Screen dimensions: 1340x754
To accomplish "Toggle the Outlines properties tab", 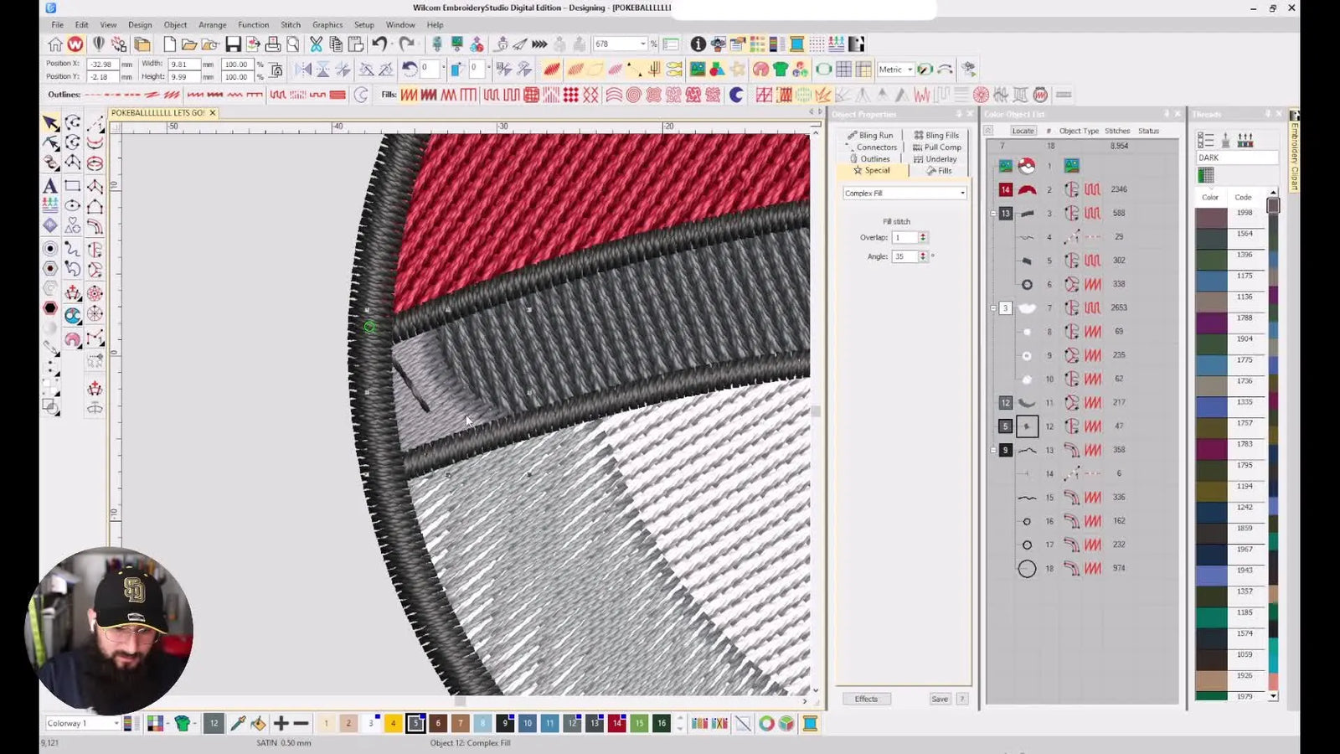I will (869, 158).
